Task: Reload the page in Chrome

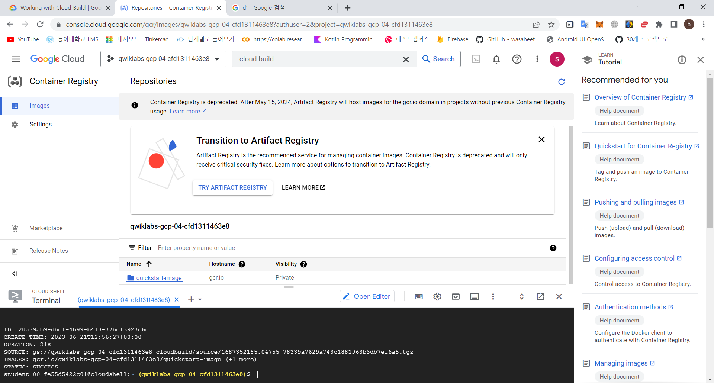Action: [x=40, y=25]
